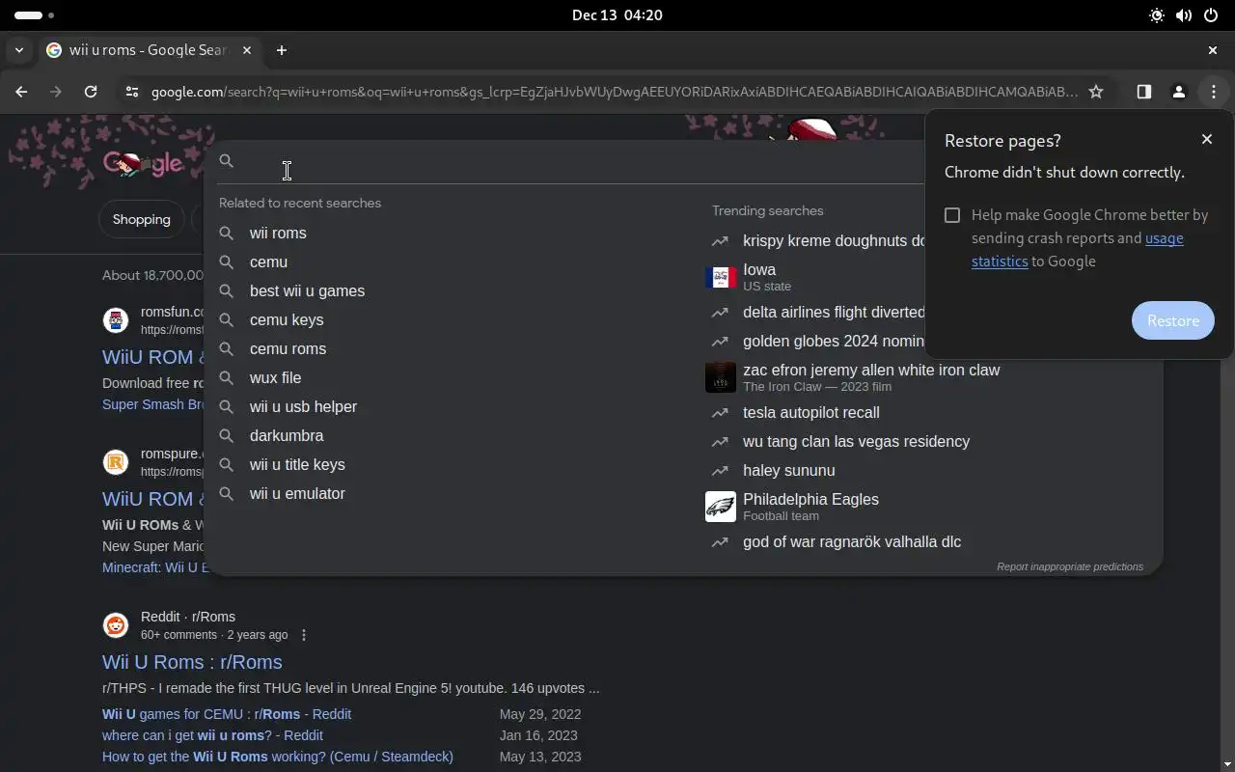
Task: Click The Iron Claw poster thumbnail
Action: [x=721, y=377]
